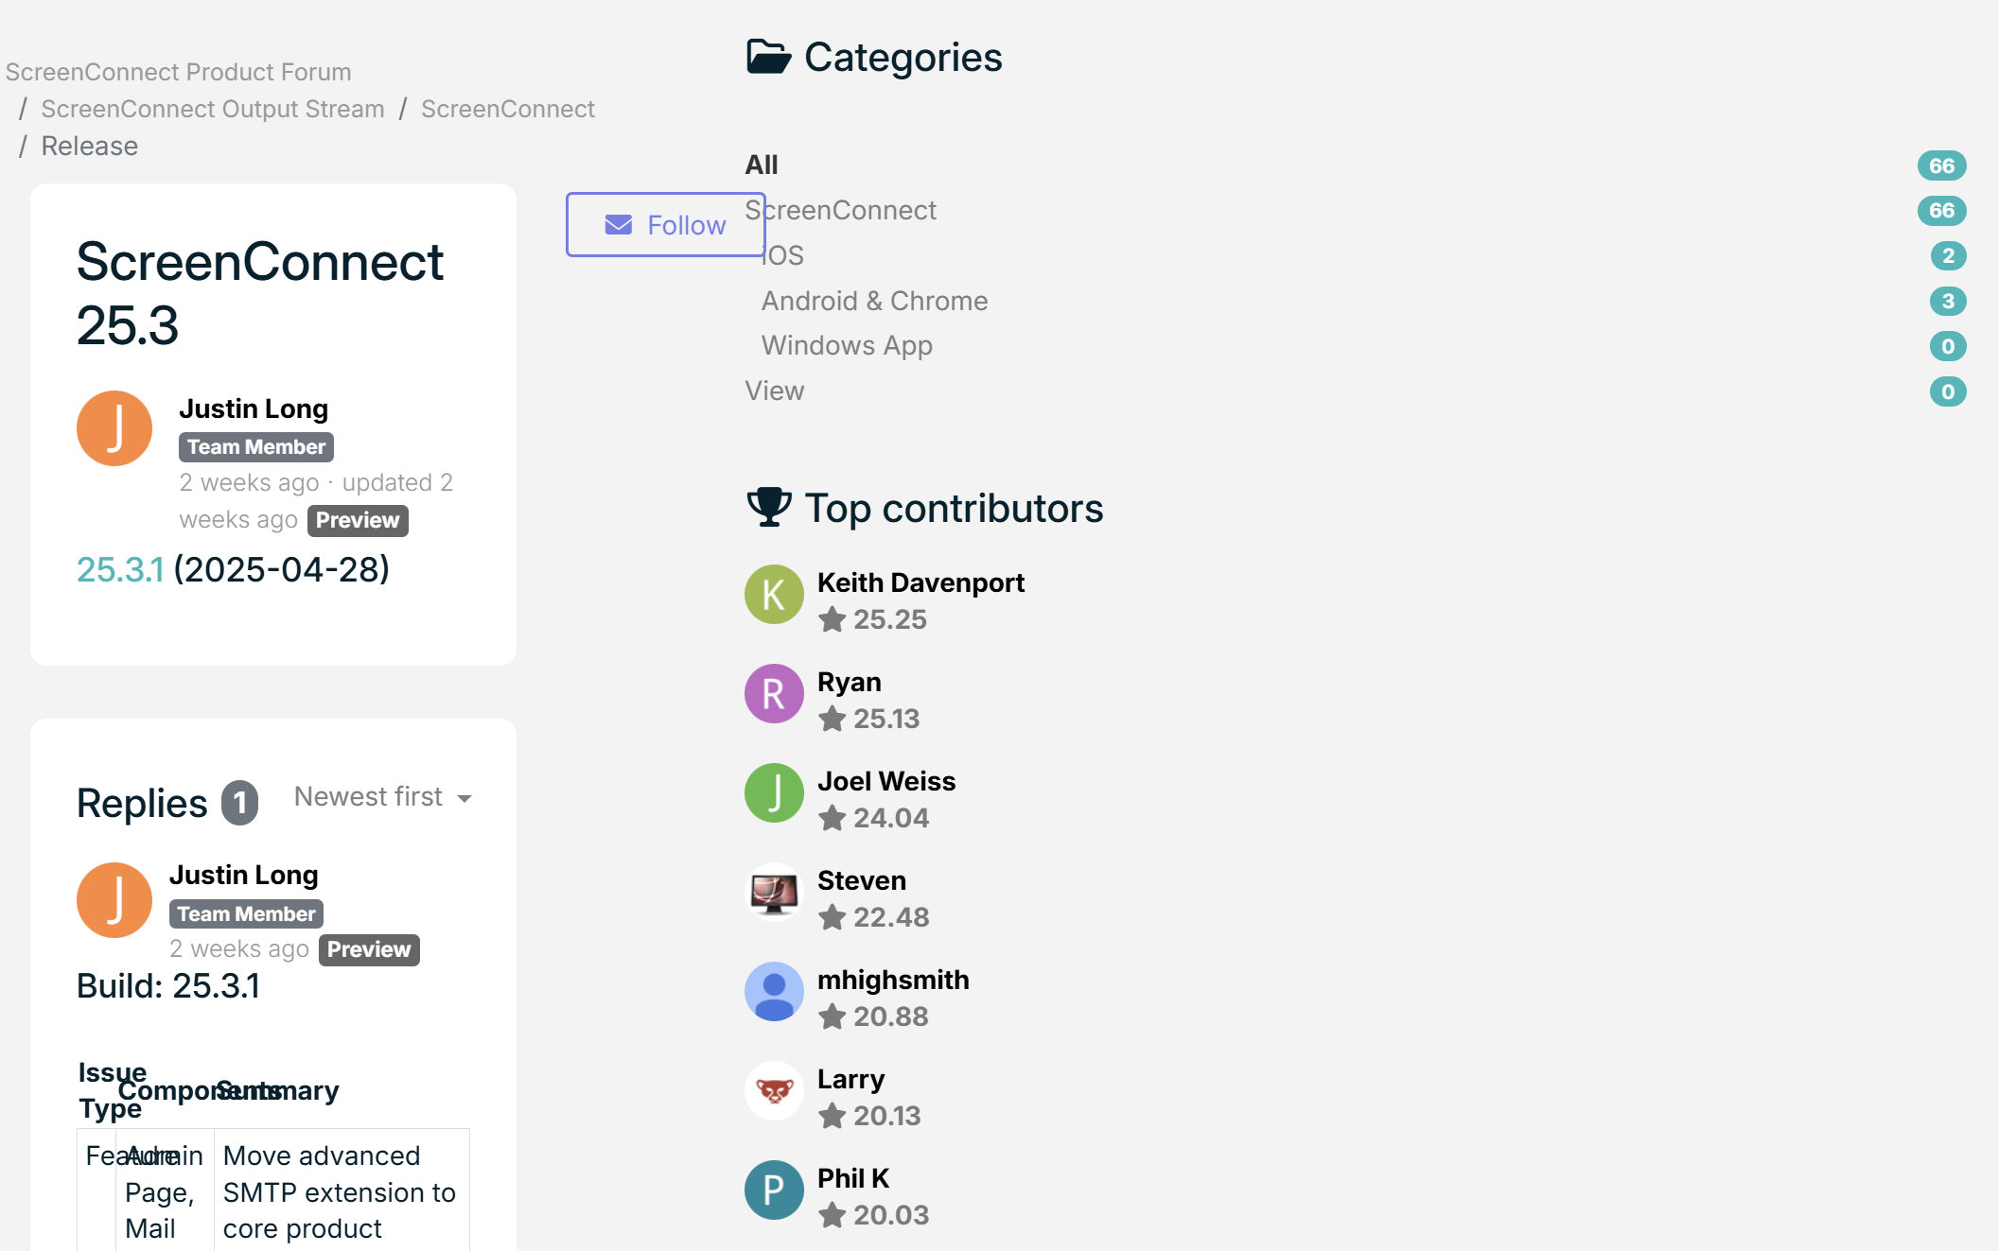Click the '2 weeks ago' reply timestamp
This screenshot has width=1999, height=1251.
tap(239, 948)
